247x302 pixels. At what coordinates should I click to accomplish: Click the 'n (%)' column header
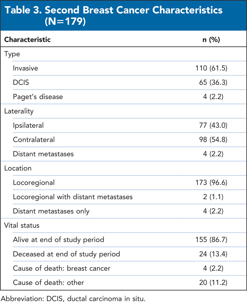pos(210,40)
